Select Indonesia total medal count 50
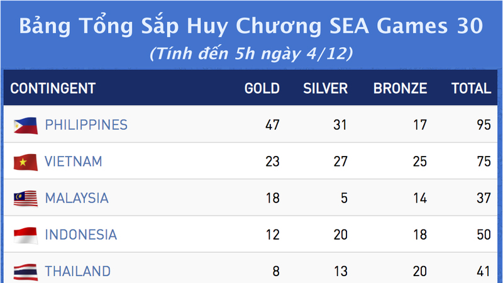The width and height of the screenshot is (503, 283). click(484, 235)
